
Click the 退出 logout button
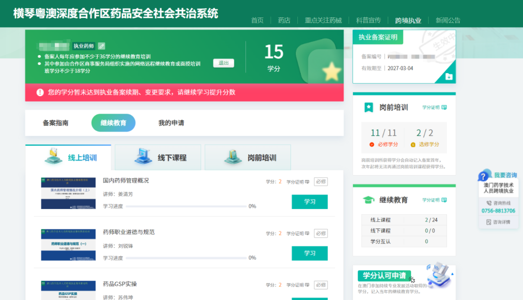coord(223,63)
